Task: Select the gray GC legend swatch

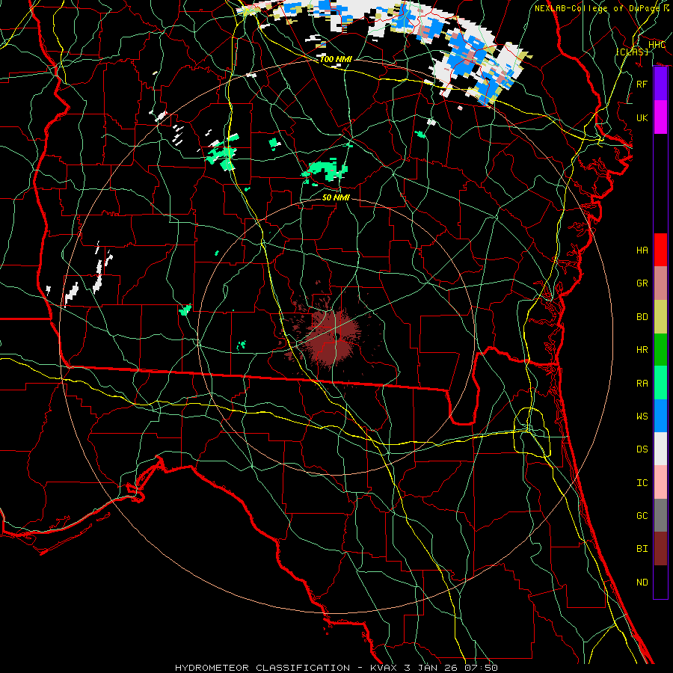Action: [660, 515]
